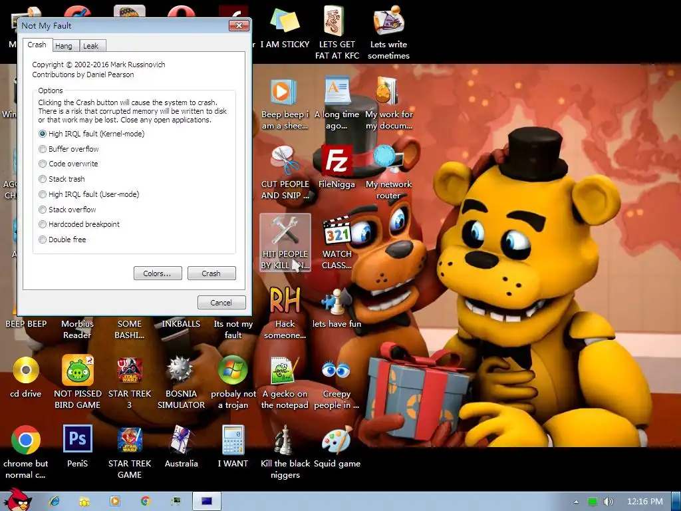Viewport: 681px width, 511px height.
Task: Select the BEEP BEEP desktop label
Action: [26, 324]
